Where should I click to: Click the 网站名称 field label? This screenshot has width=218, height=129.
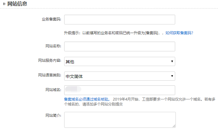pyautogui.click(x=53, y=46)
